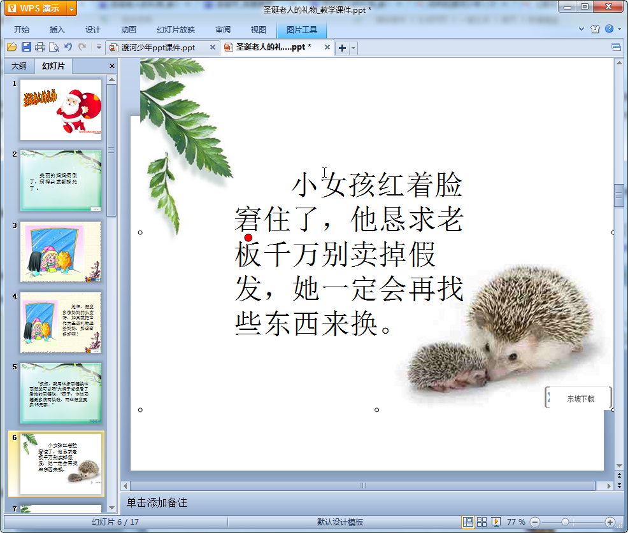The width and height of the screenshot is (628, 533).
Task: Switch to the 大纲 panel tab
Action: [x=19, y=66]
